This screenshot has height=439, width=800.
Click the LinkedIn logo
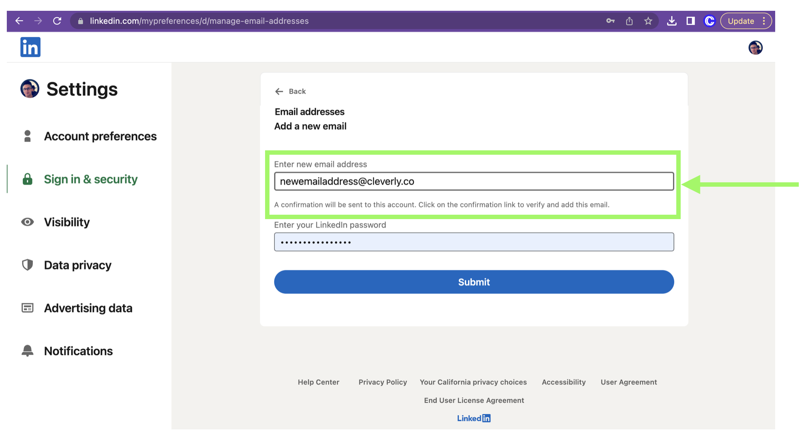(30, 47)
